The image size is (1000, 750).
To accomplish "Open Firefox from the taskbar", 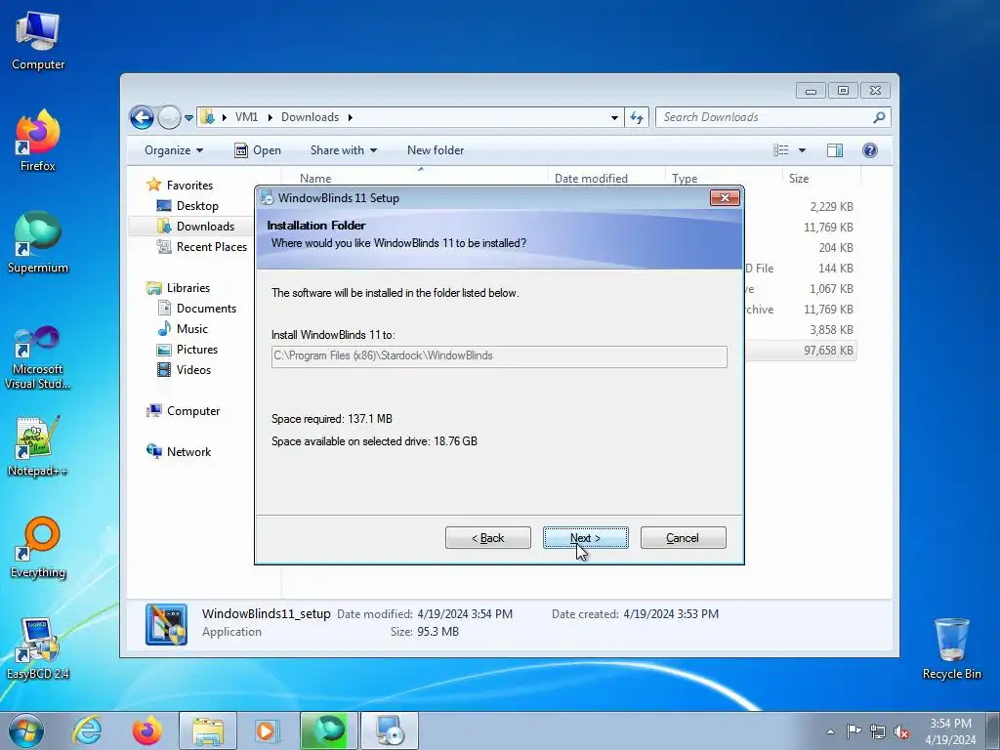I will pyautogui.click(x=147, y=730).
